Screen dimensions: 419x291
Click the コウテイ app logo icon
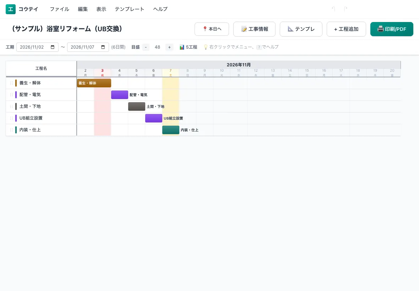point(11,9)
